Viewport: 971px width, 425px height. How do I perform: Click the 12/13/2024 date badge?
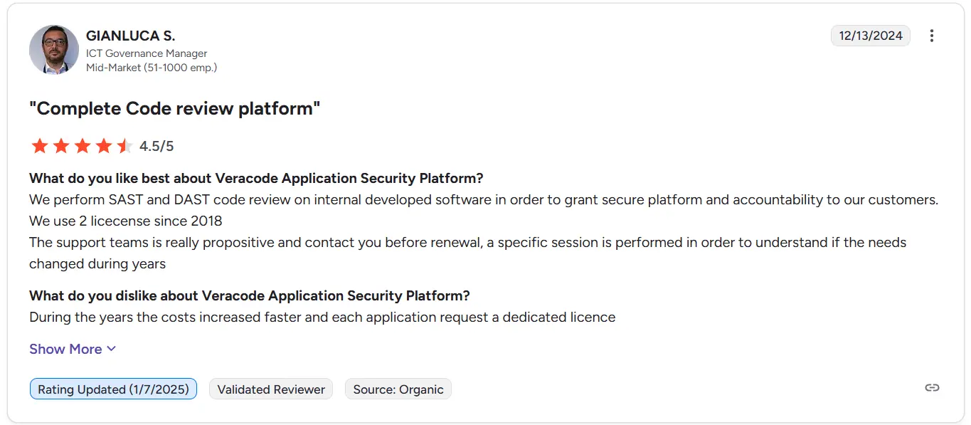pyautogui.click(x=871, y=36)
